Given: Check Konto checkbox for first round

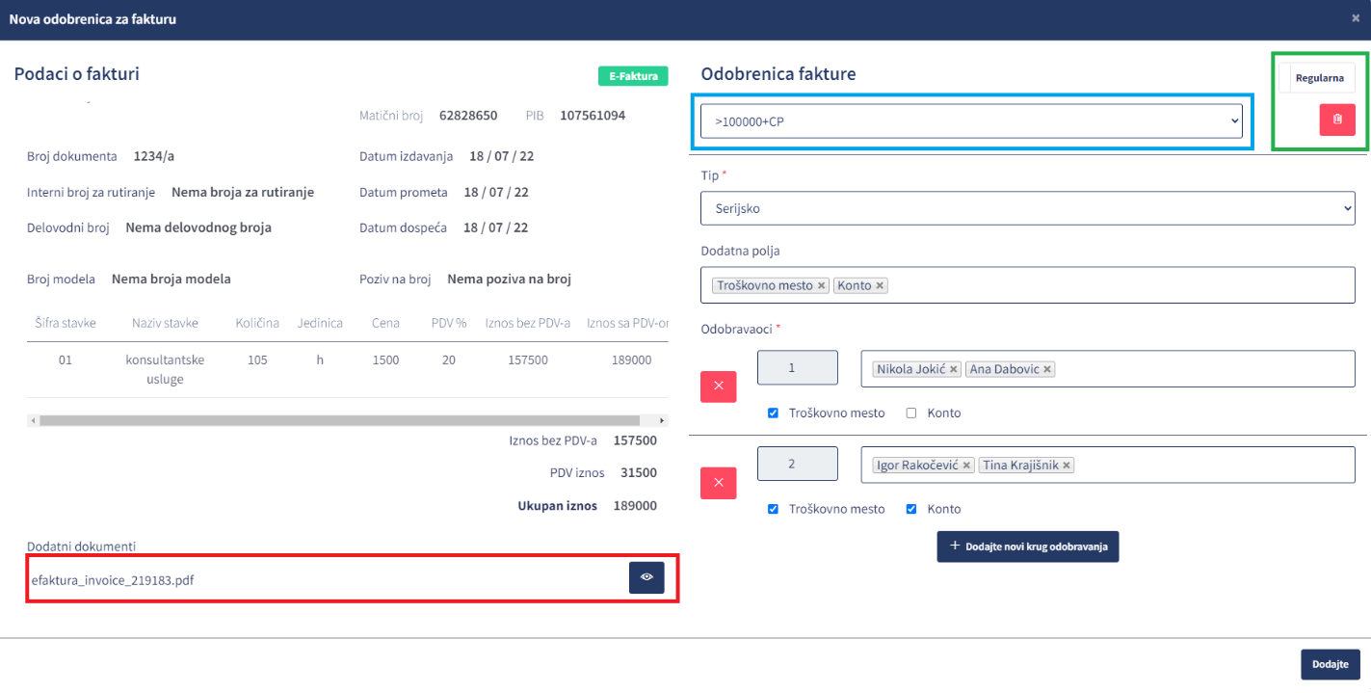Looking at the screenshot, I should coord(911,413).
